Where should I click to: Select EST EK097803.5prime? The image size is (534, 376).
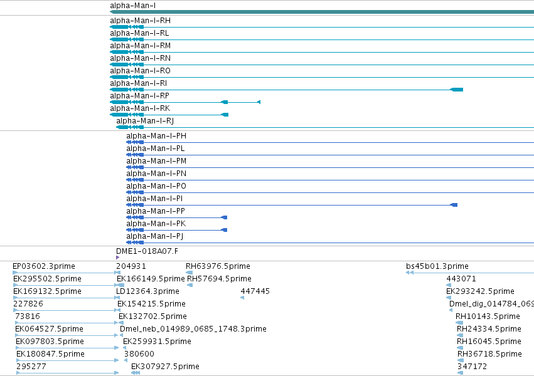click(x=50, y=342)
